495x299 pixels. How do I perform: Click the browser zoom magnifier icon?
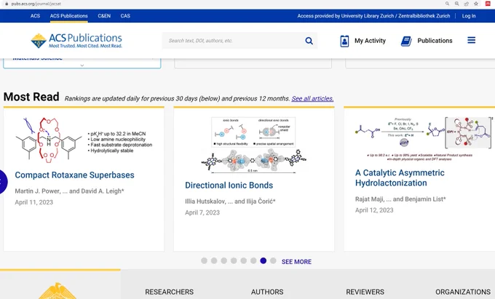click(457, 4)
